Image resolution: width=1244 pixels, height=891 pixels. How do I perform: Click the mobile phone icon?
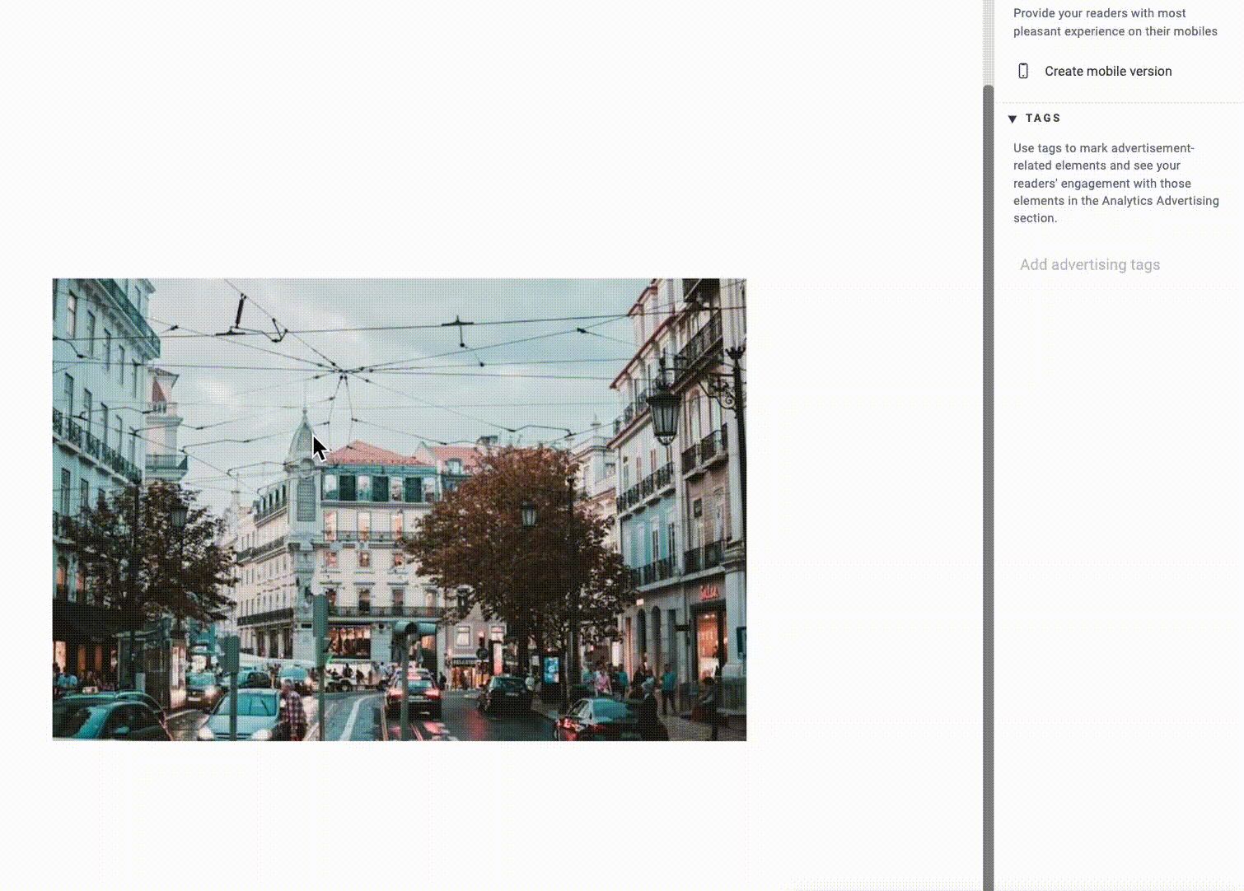pos(1023,72)
